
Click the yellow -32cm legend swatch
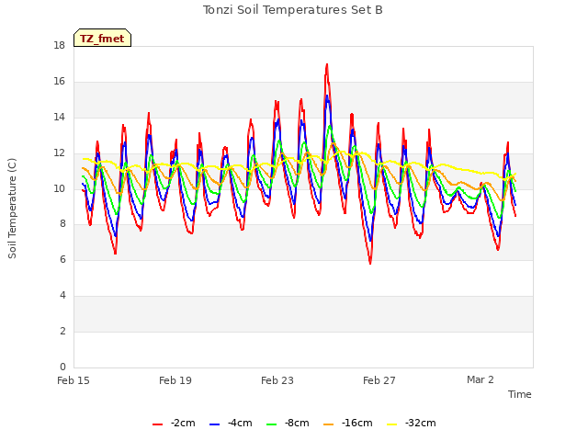pos(392,424)
